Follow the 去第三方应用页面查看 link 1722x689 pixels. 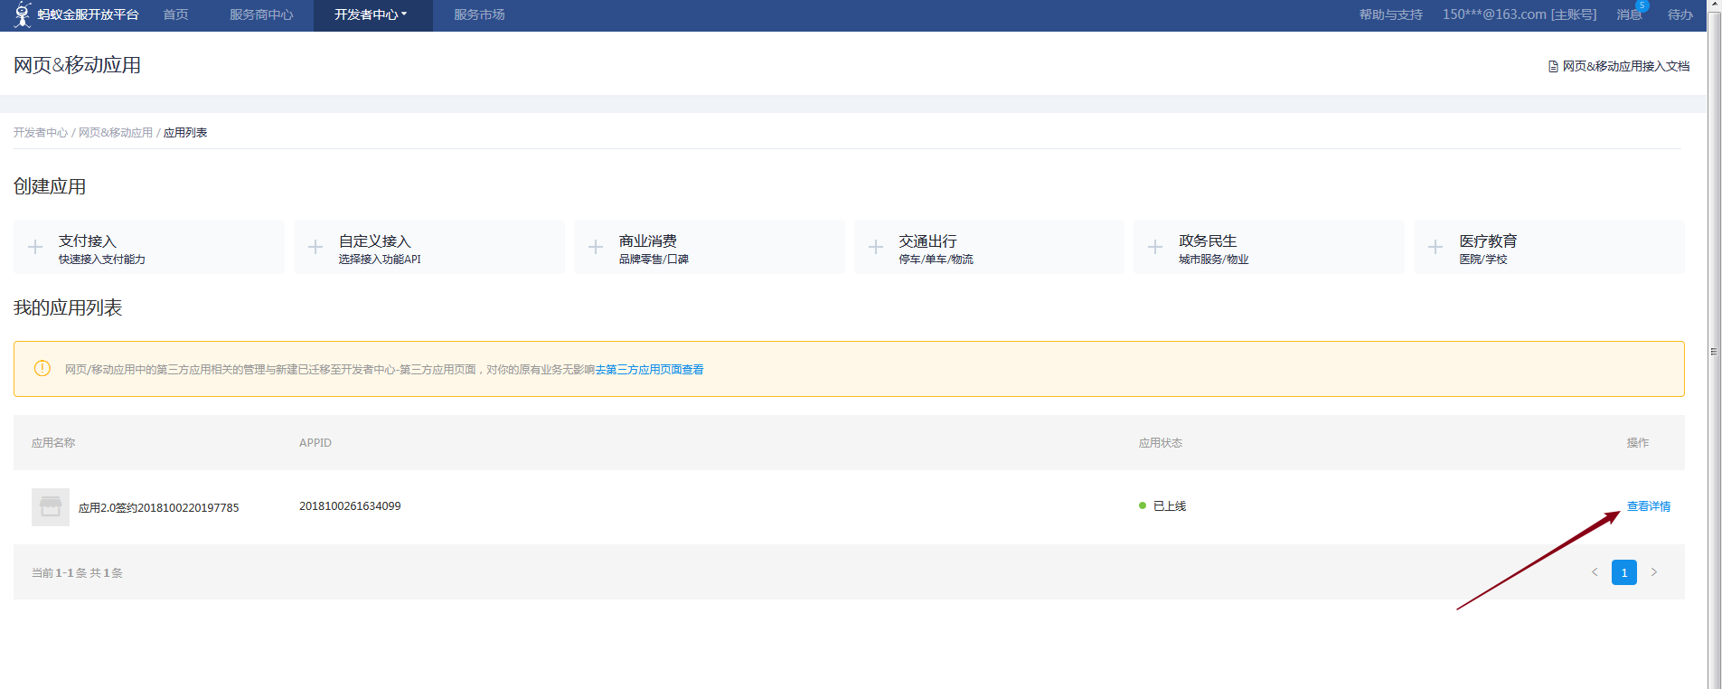(x=649, y=370)
